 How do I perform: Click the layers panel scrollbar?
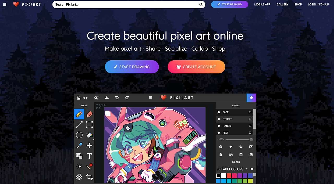pos(254,119)
